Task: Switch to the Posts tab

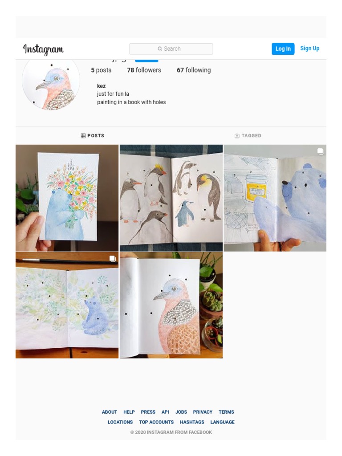Action: pos(93,136)
